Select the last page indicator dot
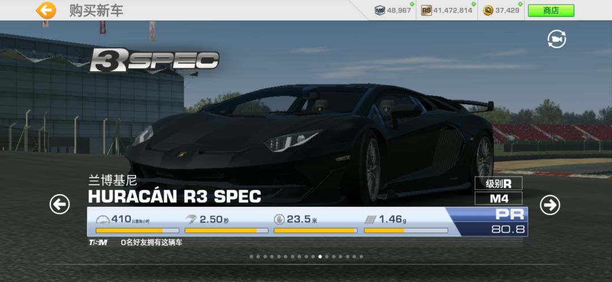 coord(361,257)
